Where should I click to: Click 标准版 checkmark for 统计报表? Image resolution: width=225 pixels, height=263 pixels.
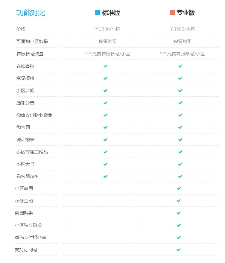105,139
